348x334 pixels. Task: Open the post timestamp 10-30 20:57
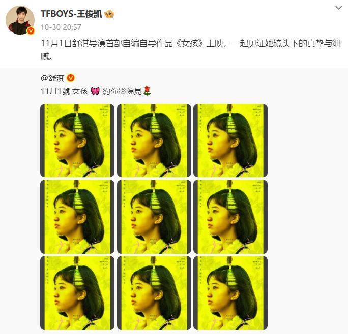(x=61, y=27)
